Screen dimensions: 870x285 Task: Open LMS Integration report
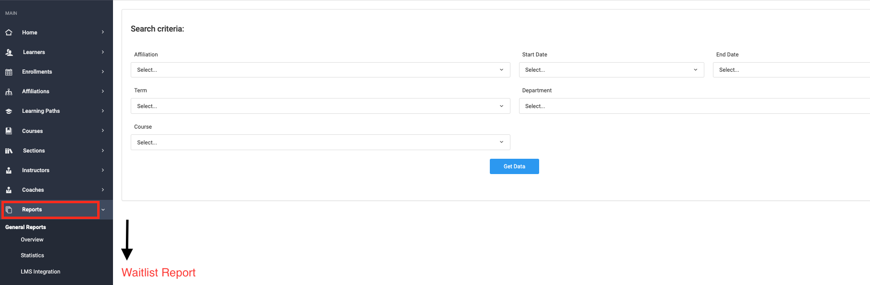pos(41,272)
